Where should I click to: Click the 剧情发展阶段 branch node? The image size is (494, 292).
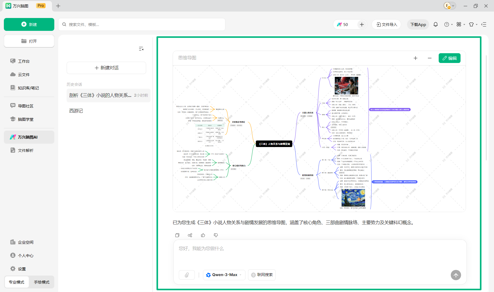pos(308,175)
